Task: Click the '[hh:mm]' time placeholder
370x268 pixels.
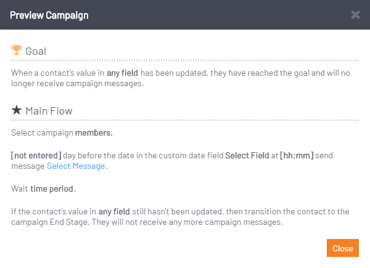Action: tap(297, 156)
